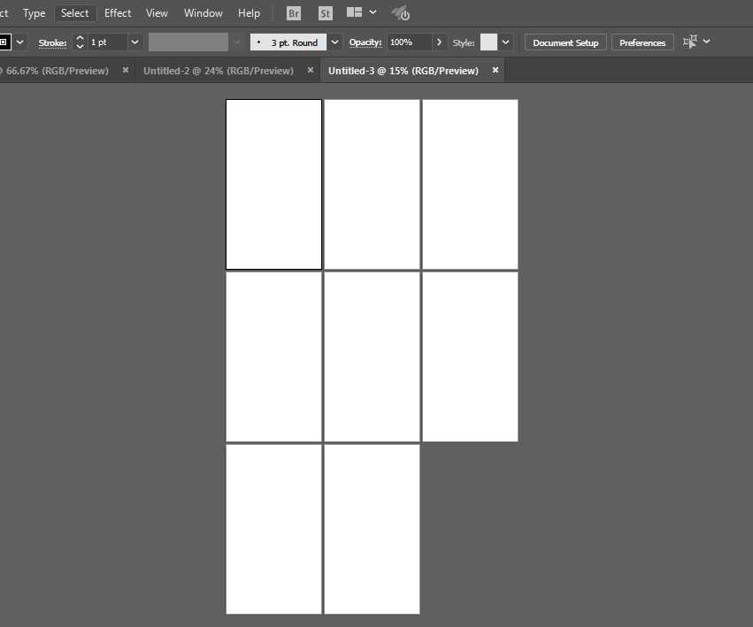Click the Opacity value field
The image size is (753, 627).
tap(408, 42)
